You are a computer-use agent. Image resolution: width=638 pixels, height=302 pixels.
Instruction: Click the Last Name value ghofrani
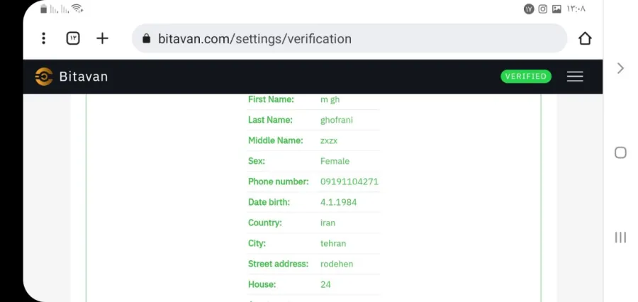click(x=337, y=120)
